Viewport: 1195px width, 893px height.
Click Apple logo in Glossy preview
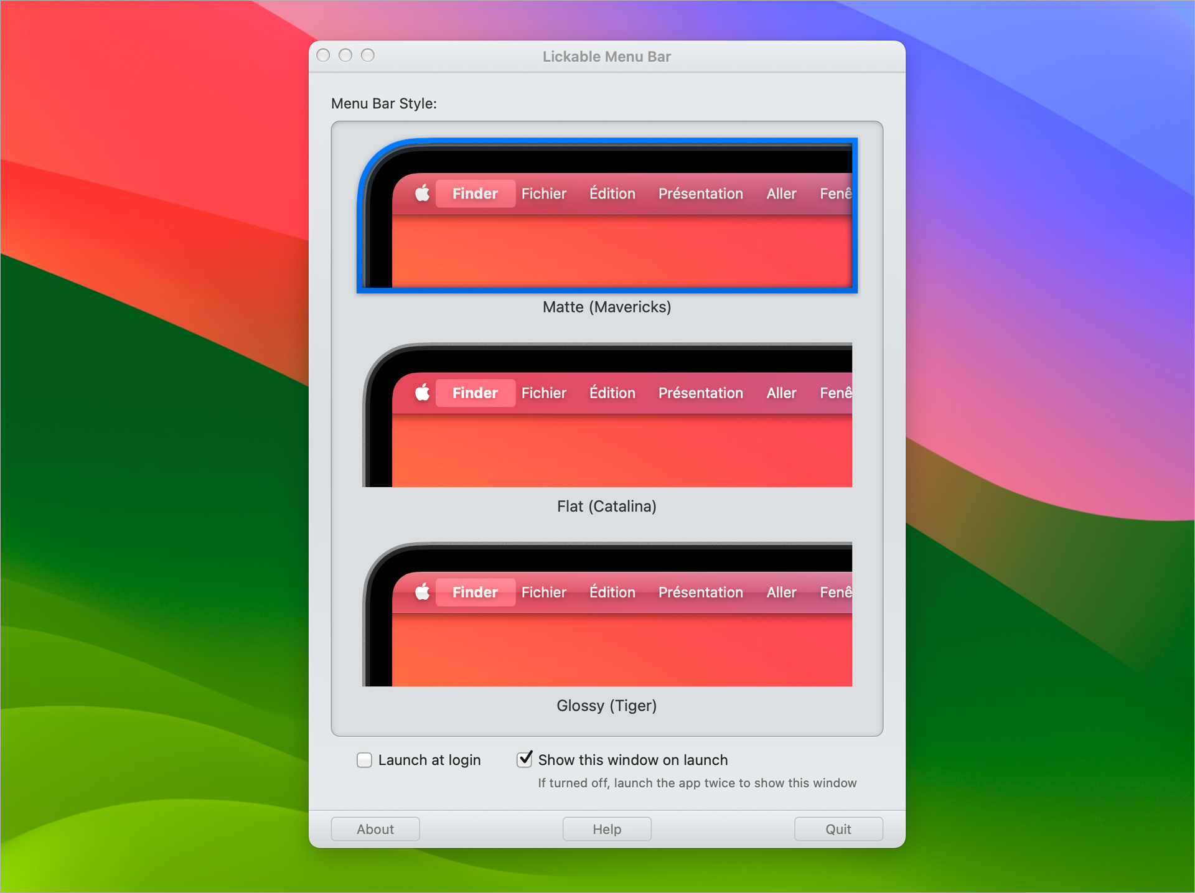click(x=423, y=592)
